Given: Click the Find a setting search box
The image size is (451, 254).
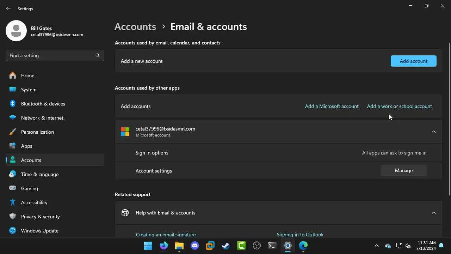Looking at the screenshot, I should pos(55,55).
